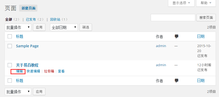The width and height of the screenshot is (219, 97).
Task: Open the bottom 批量操作 dropdown
Action: (x=18, y=92)
